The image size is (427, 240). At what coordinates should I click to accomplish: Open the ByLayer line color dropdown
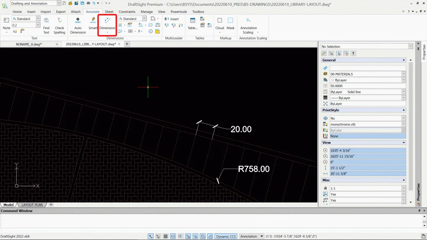coord(403,80)
